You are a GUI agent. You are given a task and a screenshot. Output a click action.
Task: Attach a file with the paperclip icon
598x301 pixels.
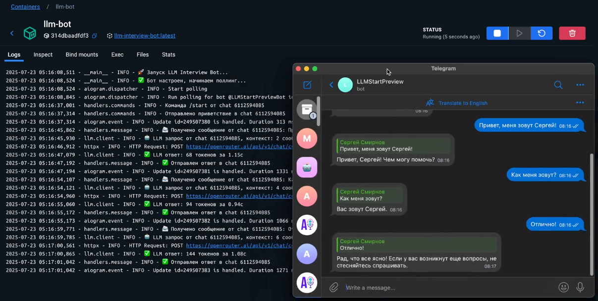tap(333, 287)
